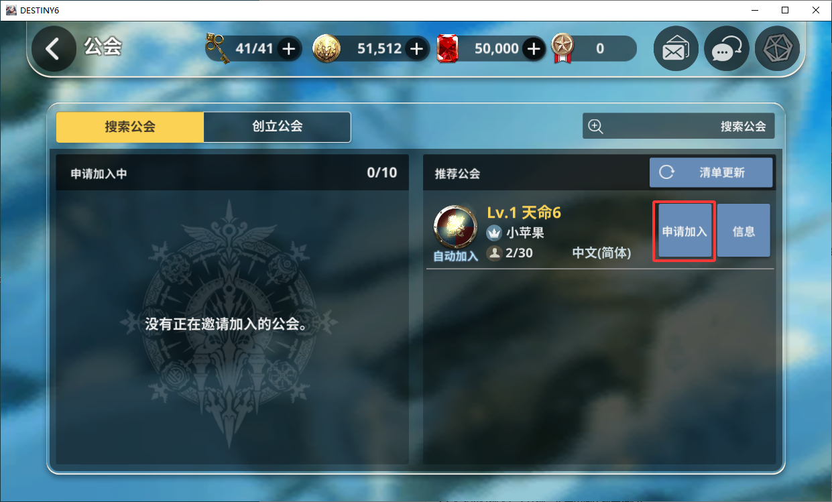View guild details with 信息 button
The image size is (832, 502).
(744, 231)
